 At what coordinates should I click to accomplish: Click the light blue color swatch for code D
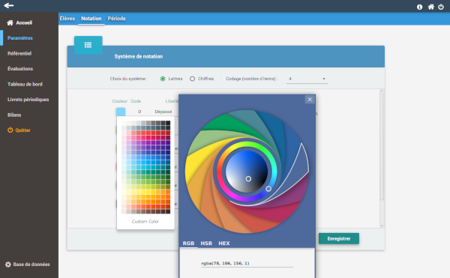pos(121,112)
